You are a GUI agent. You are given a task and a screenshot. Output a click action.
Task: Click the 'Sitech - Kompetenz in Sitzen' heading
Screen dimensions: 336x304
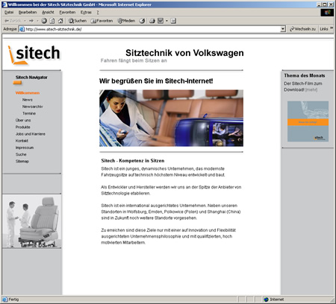[133, 161]
